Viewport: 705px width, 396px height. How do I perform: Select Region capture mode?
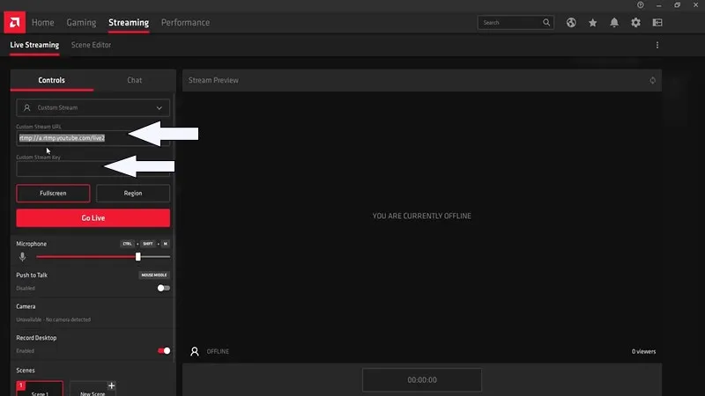click(133, 193)
